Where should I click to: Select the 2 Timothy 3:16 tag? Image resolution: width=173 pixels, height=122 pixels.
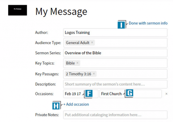pos(79,74)
